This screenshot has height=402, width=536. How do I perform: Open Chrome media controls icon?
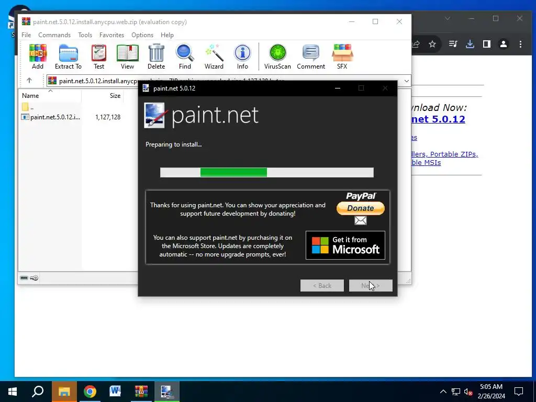point(453,44)
